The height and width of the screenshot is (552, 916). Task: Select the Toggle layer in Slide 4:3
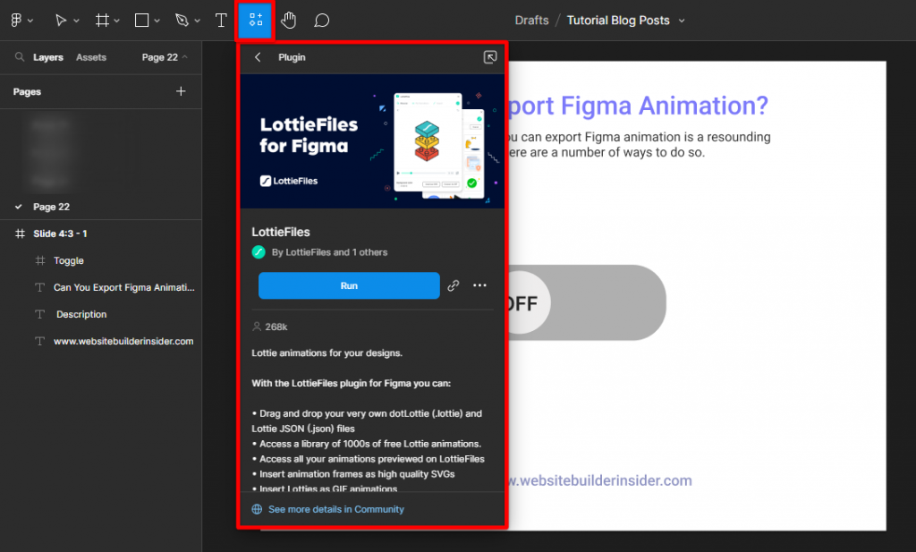pos(70,260)
